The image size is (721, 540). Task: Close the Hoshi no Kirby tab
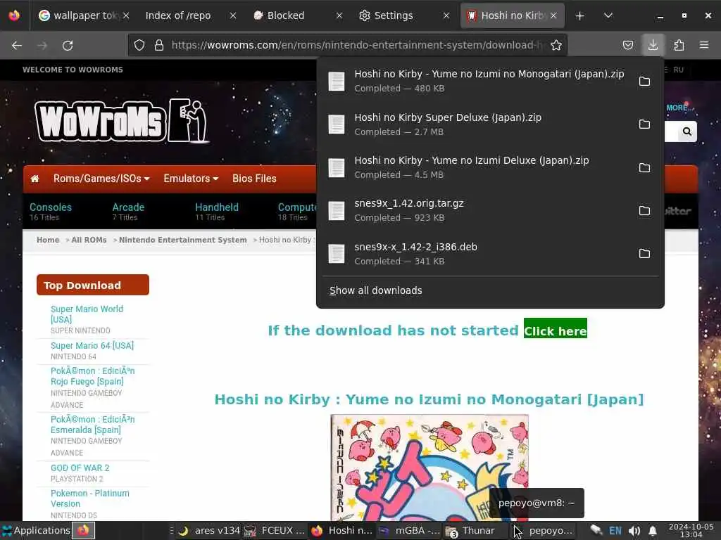tap(553, 15)
